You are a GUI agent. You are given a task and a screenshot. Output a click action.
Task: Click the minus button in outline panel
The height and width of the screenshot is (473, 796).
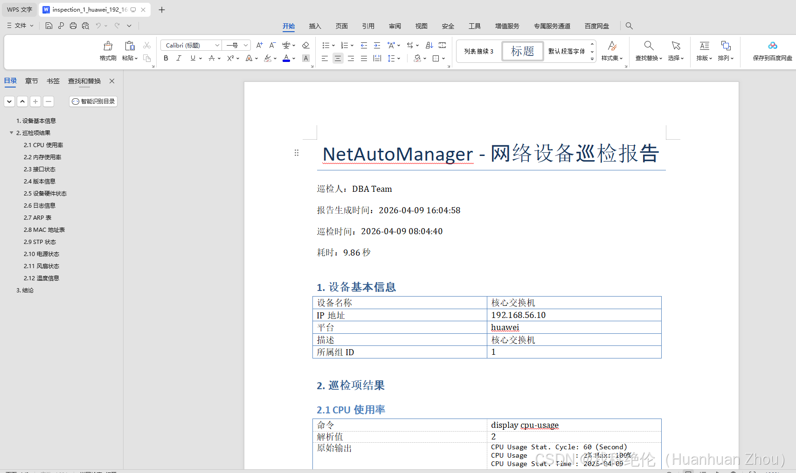[48, 101]
